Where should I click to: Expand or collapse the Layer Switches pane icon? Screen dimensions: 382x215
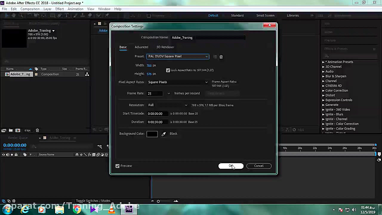click(4, 201)
